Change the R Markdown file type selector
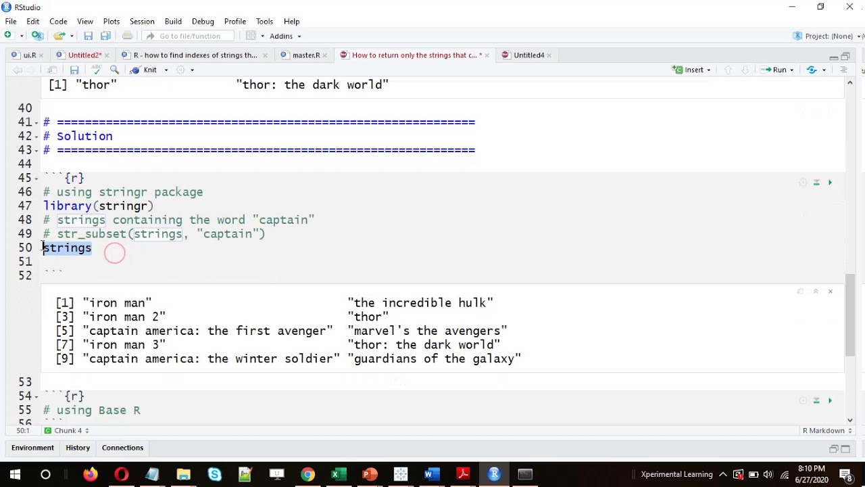This screenshot has height=487, width=865. 828,430
